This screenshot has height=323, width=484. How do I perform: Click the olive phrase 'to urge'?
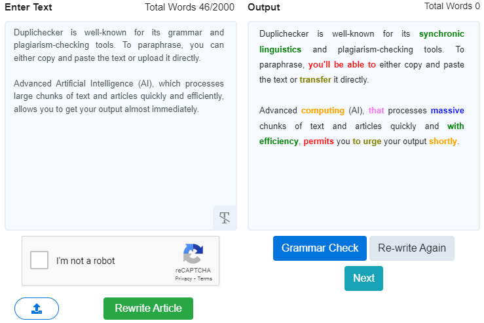tap(367, 141)
